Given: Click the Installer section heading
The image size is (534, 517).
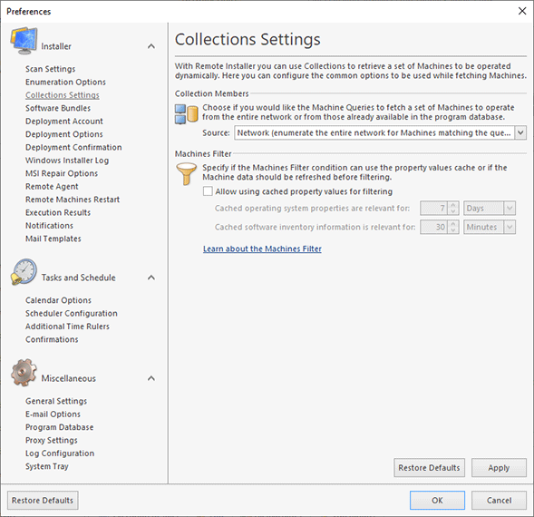Looking at the screenshot, I should [x=56, y=46].
